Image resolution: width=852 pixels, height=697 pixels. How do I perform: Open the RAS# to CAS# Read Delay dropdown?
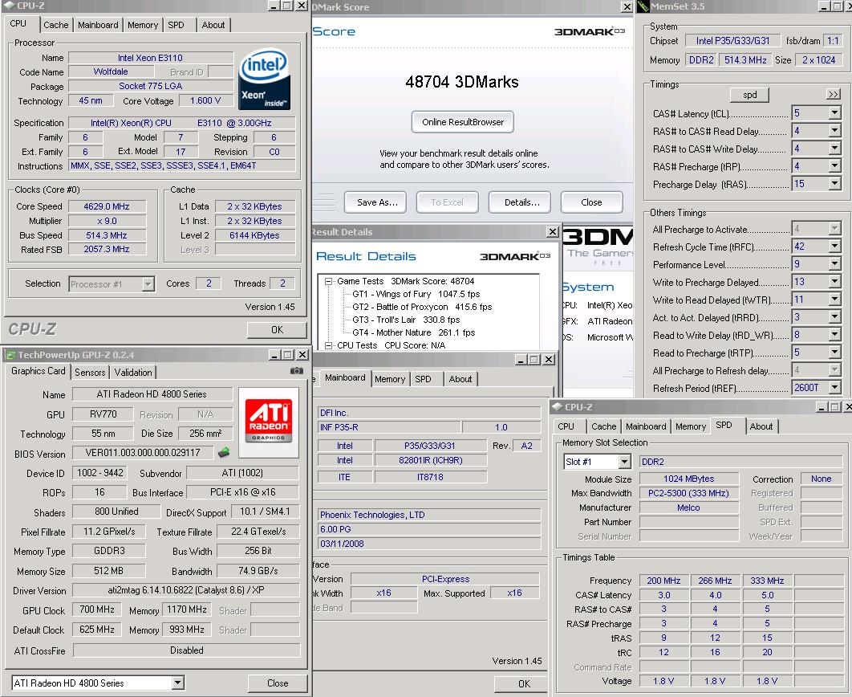(x=834, y=131)
